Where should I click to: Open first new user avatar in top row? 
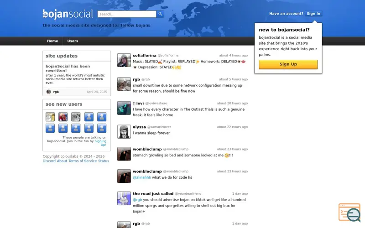coord(50,117)
